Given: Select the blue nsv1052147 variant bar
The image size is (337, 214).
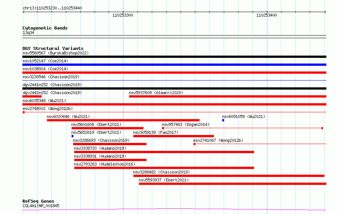Looking at the screenshot, I should (174, 65).
